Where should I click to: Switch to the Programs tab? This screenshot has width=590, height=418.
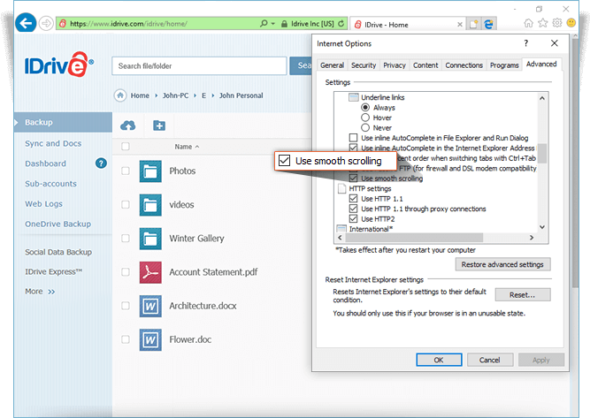coord(504,65)
